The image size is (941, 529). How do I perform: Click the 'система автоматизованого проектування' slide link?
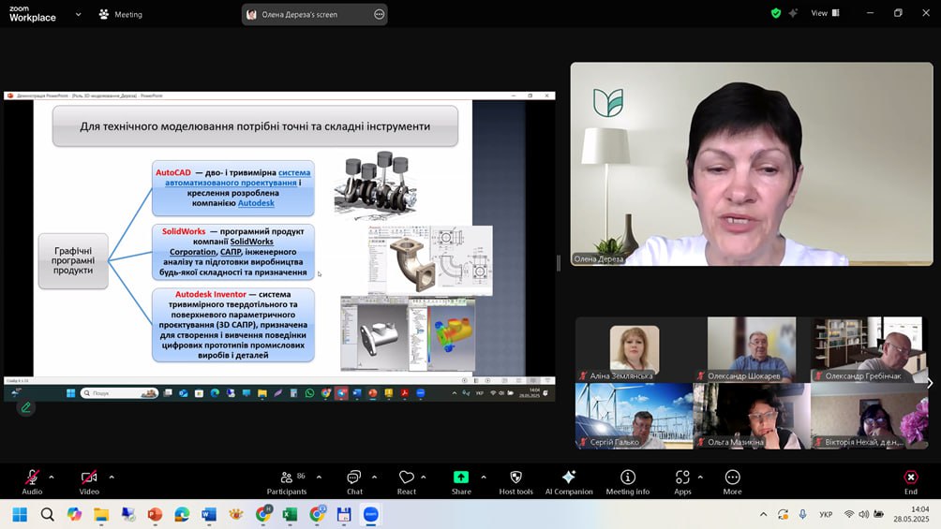coord(238,178)
